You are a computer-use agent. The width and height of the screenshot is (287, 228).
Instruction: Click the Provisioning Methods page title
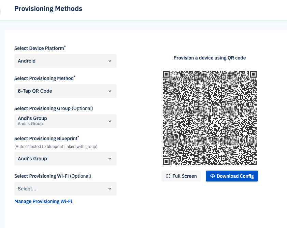pyautogui.click(x=48, y=9)
